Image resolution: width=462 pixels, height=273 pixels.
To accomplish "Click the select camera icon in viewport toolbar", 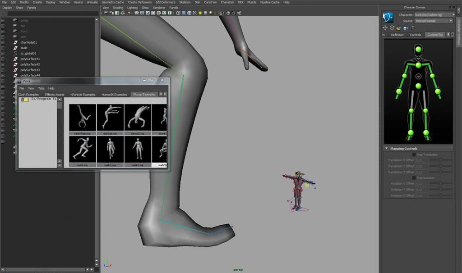I will coord(106,13).
